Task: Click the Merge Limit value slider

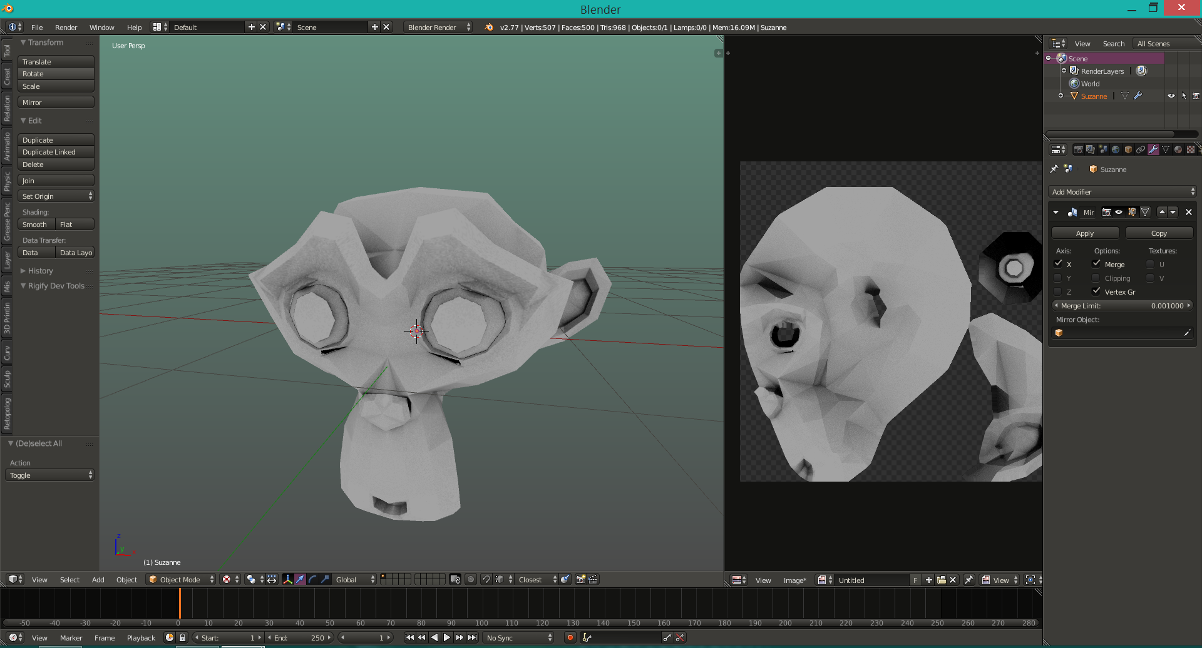Action: pos(1122,305)
